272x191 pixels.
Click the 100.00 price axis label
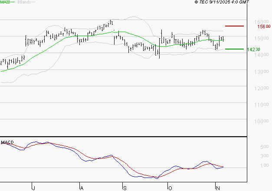click(262, 121)
